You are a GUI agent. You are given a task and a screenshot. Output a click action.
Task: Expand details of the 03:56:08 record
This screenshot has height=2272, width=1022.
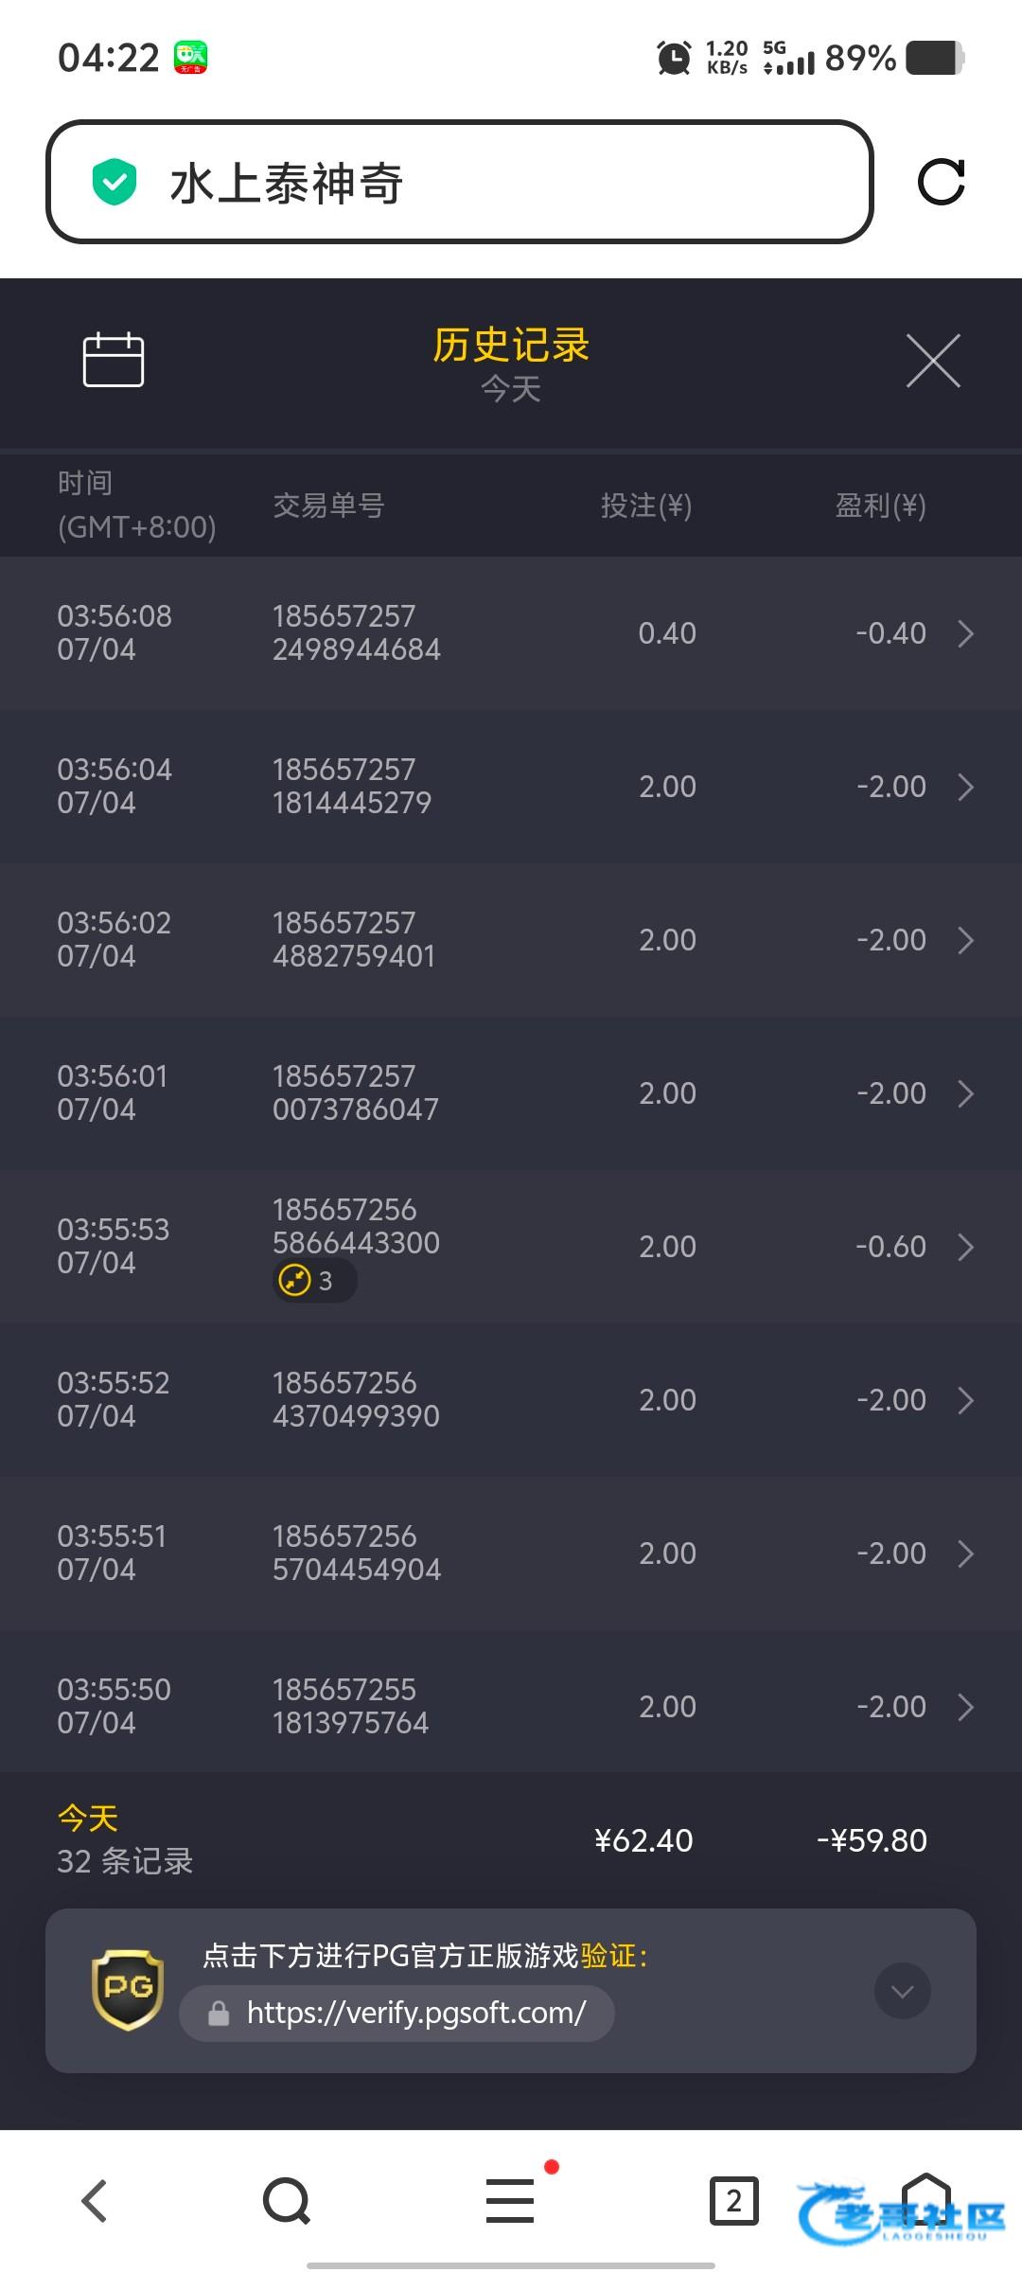coord(964,633)
